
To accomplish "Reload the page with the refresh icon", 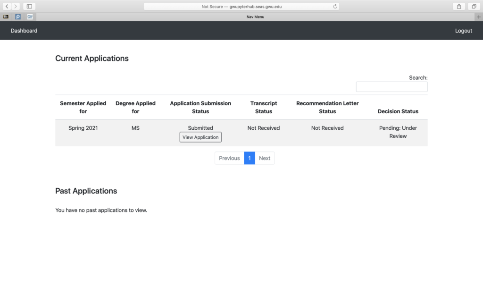I will (335, 7).
